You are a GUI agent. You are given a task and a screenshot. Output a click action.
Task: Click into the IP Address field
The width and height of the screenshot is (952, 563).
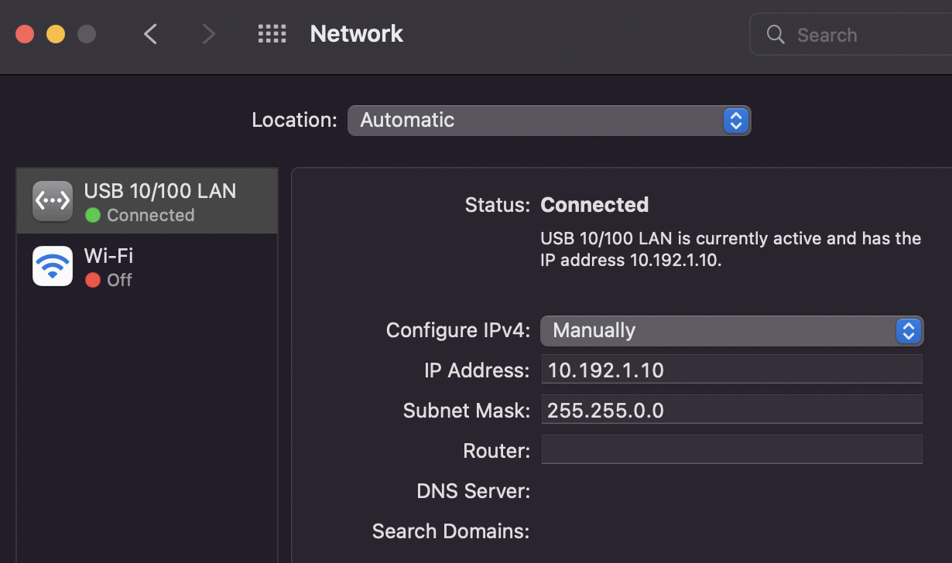731,370
